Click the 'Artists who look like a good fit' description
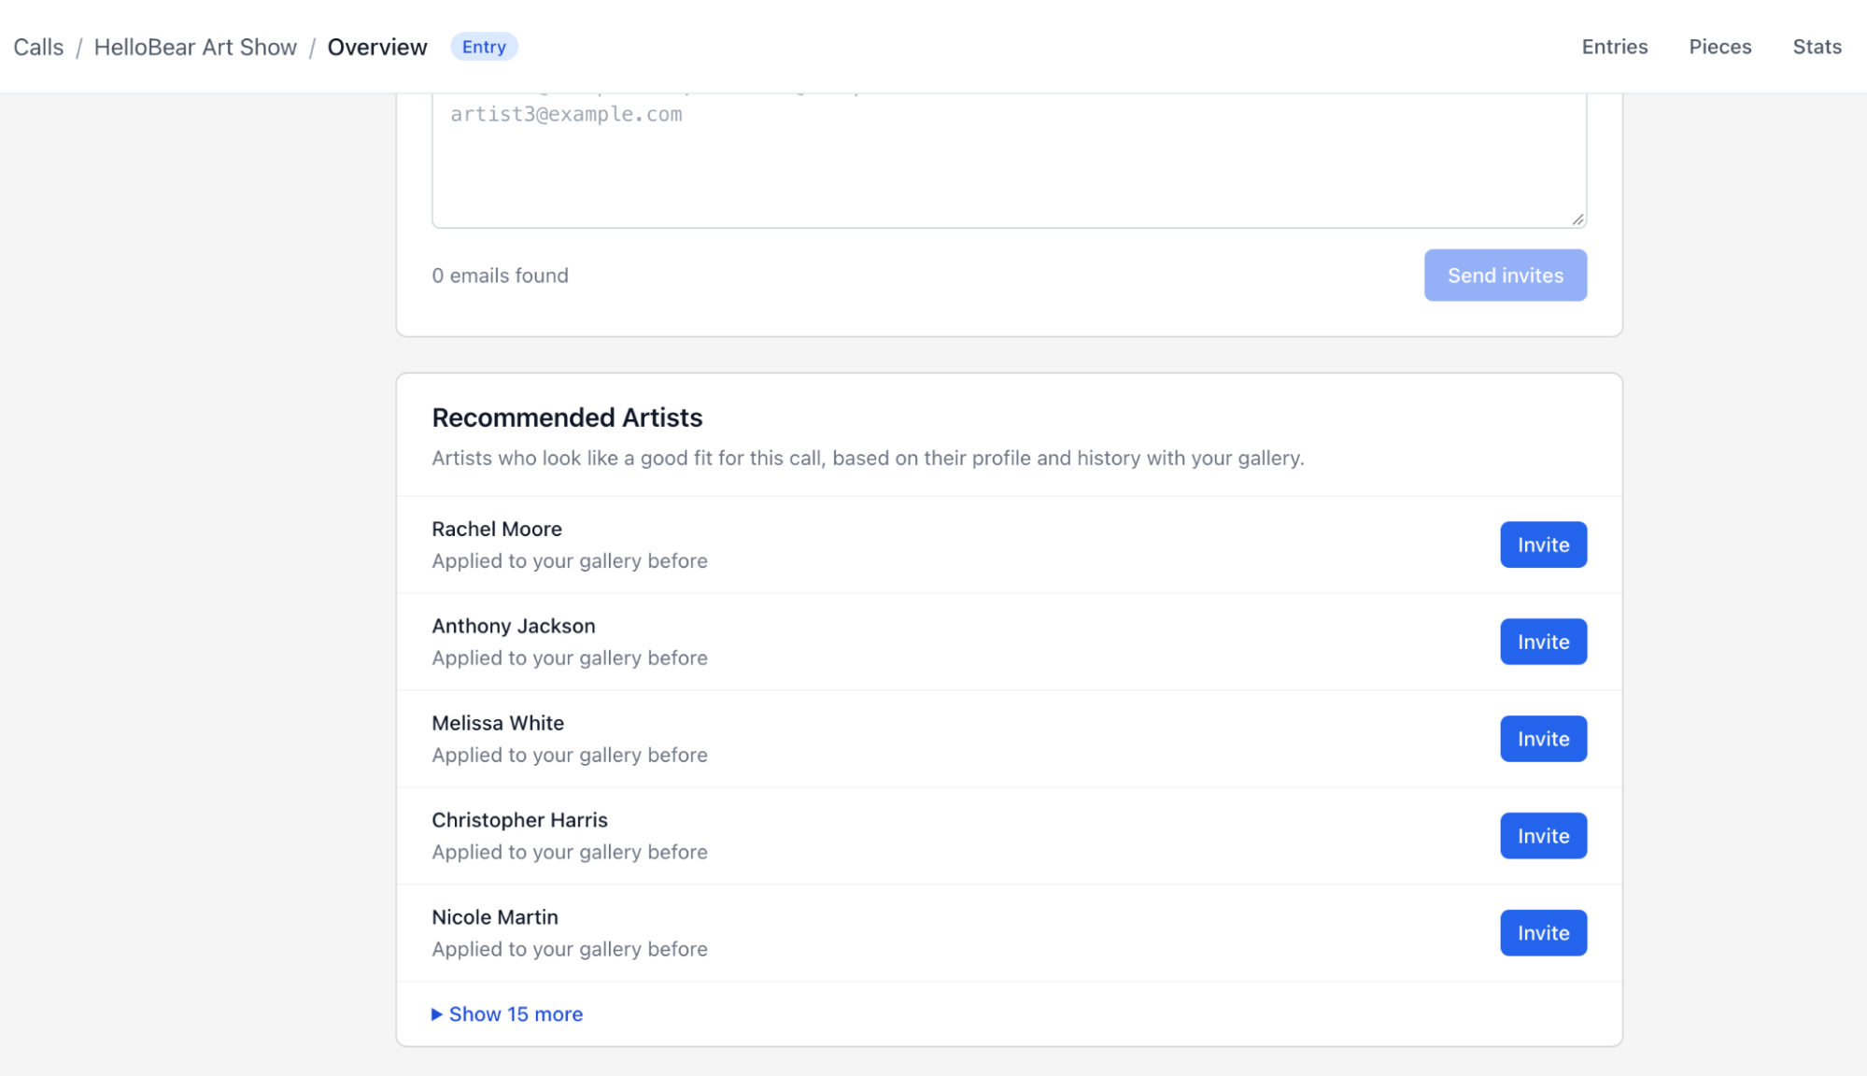Image resolution: width=1867 pixels, height=1076 pixels. [868, 459]
